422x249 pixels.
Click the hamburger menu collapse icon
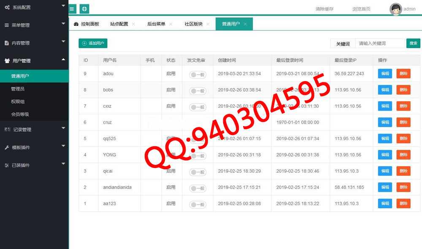pos(72,8)
